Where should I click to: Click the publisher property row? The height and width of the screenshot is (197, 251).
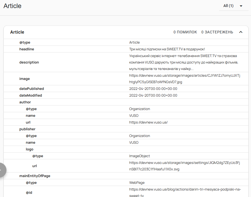pyautogui.click(x=126, y=129)
